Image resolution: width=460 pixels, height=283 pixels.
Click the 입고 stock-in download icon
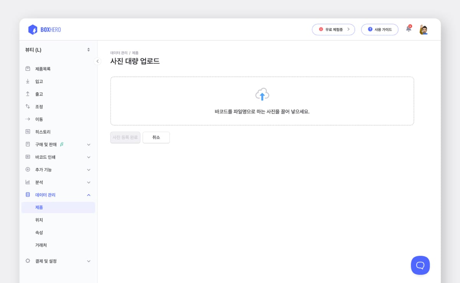(x=27, y=81)
